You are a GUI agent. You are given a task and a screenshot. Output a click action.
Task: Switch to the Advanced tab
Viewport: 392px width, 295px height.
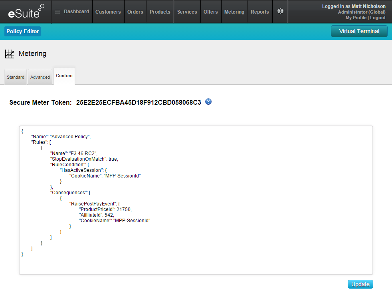pyautogui.click(x=40, y=77)
